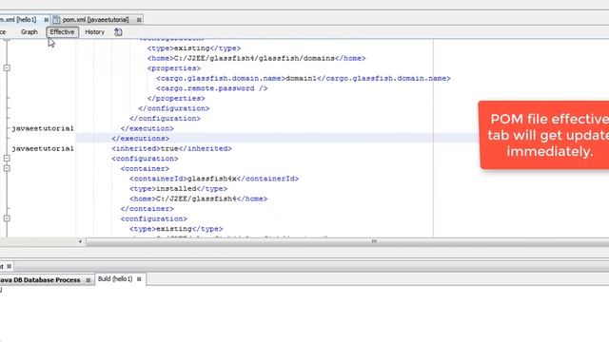This screenshot has height=342, width=609.
Task: Select the pom.xml [hello1] editor tab
Action: (18, 19)
